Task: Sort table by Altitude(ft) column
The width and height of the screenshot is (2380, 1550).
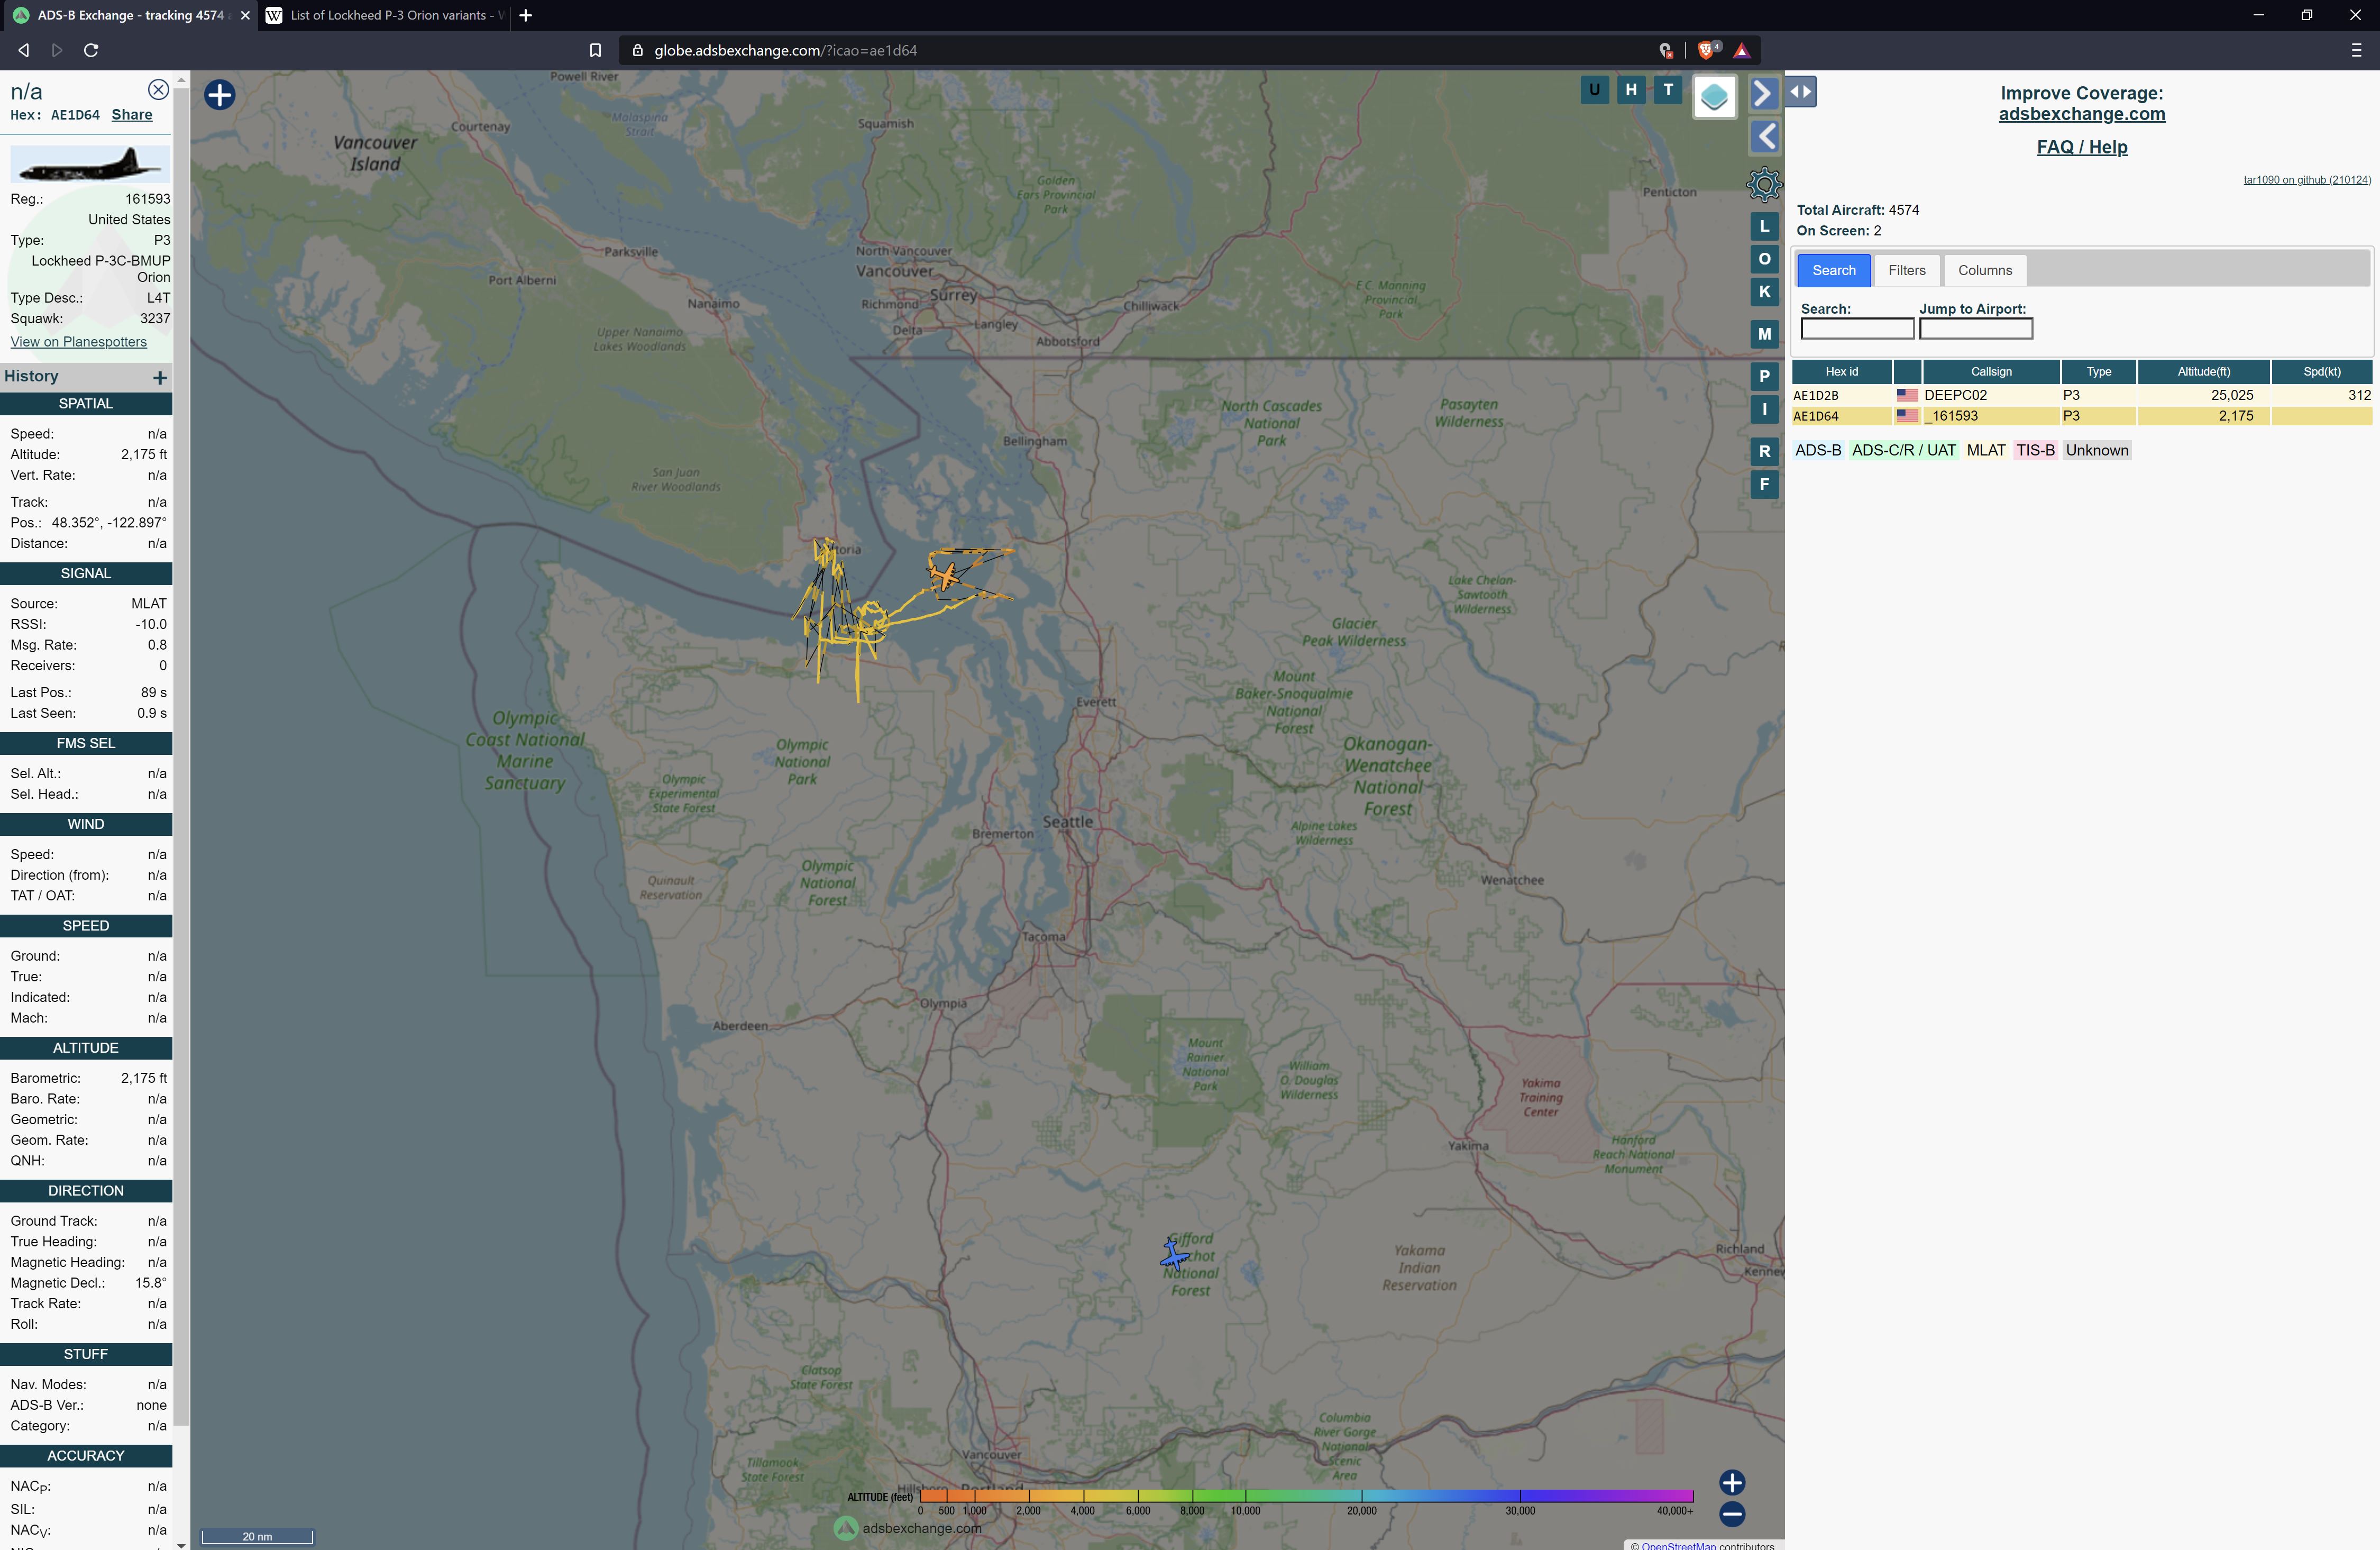Action: (x=2203, y=372)
